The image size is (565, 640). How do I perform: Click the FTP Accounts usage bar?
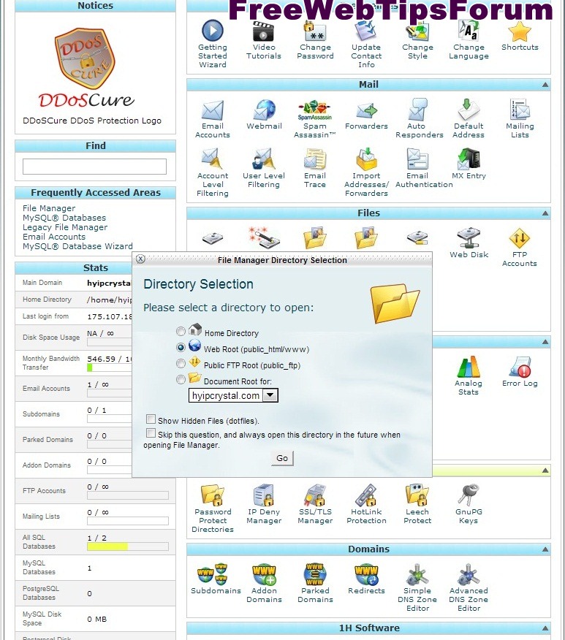[128, 495]
